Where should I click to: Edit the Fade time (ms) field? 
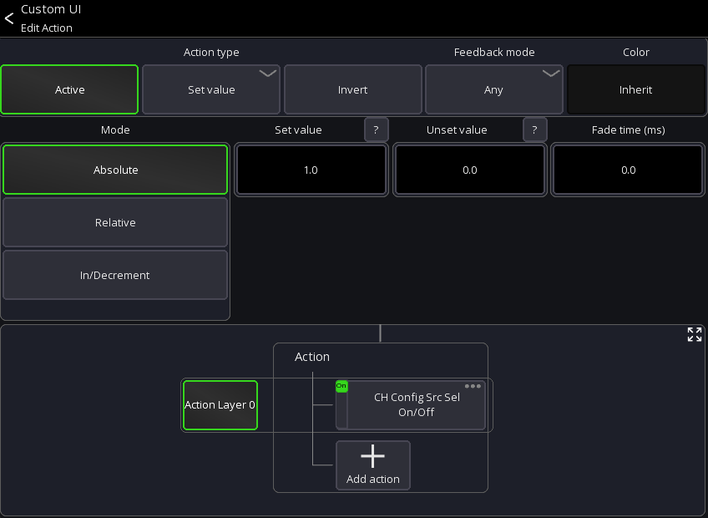pos(628,170)
